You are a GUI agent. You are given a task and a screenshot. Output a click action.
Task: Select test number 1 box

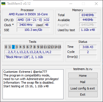(10, 47)
